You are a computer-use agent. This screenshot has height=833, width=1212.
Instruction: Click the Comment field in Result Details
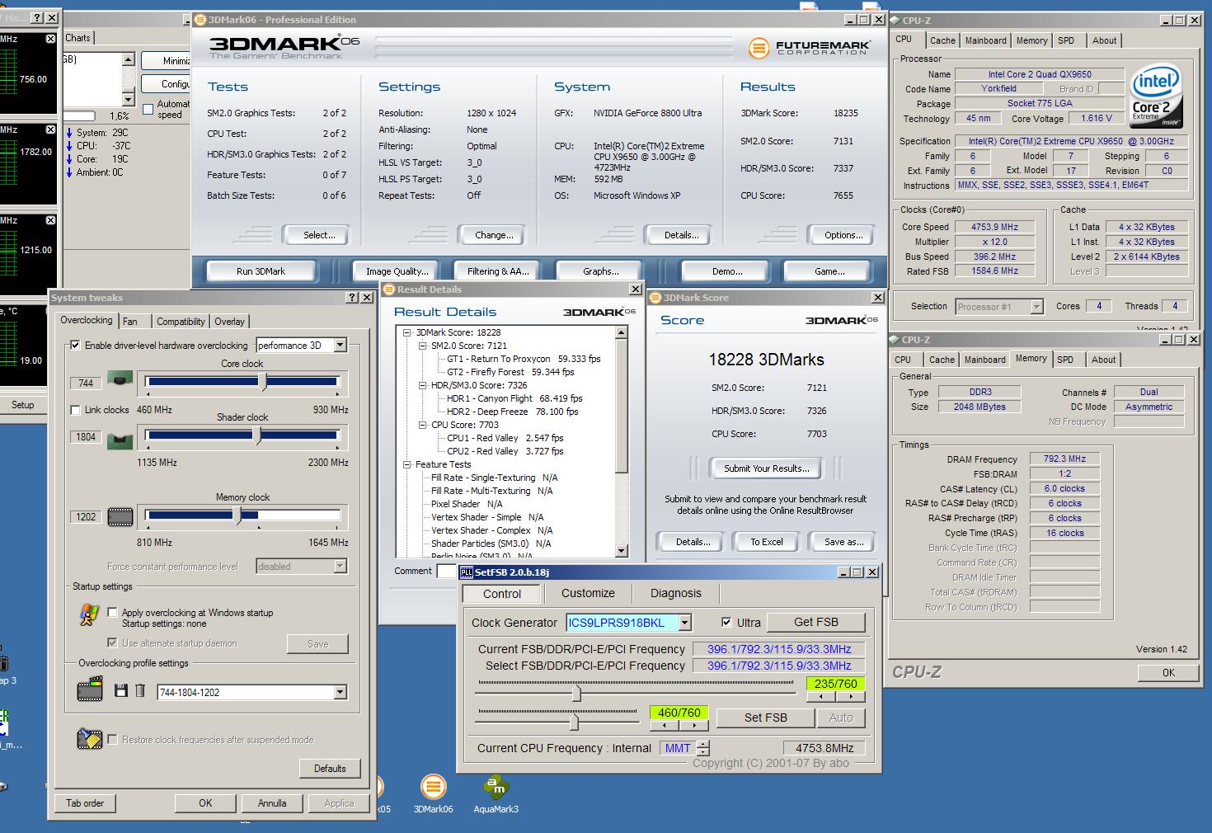(445, 571)
